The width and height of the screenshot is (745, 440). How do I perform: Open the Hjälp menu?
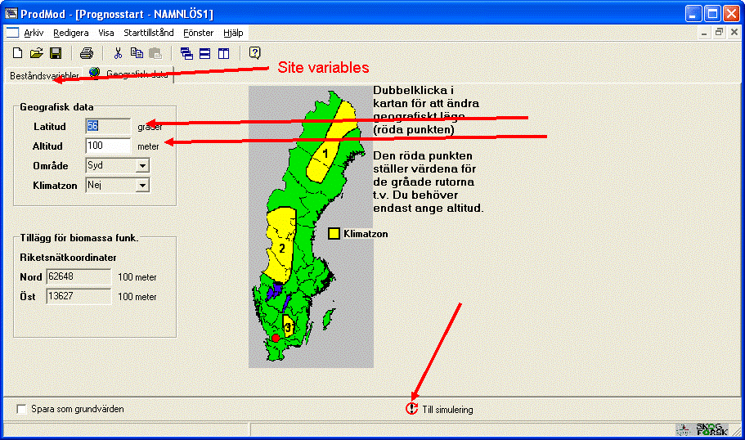coord(233,33)
